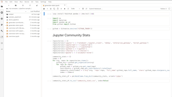This screenshot has width=172, height=97.
Task: Select the overview-with-kfp notebook file
Action: pos(23,28)
